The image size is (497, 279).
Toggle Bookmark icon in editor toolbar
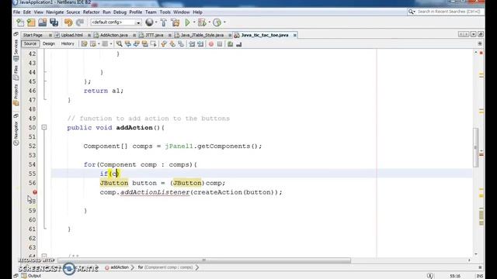click(181, 44)
